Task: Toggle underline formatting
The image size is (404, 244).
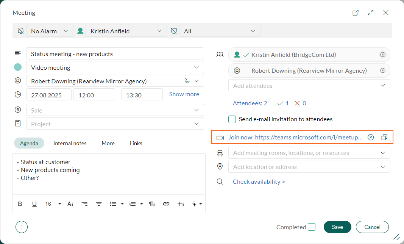Action: (x=34, y=203)
